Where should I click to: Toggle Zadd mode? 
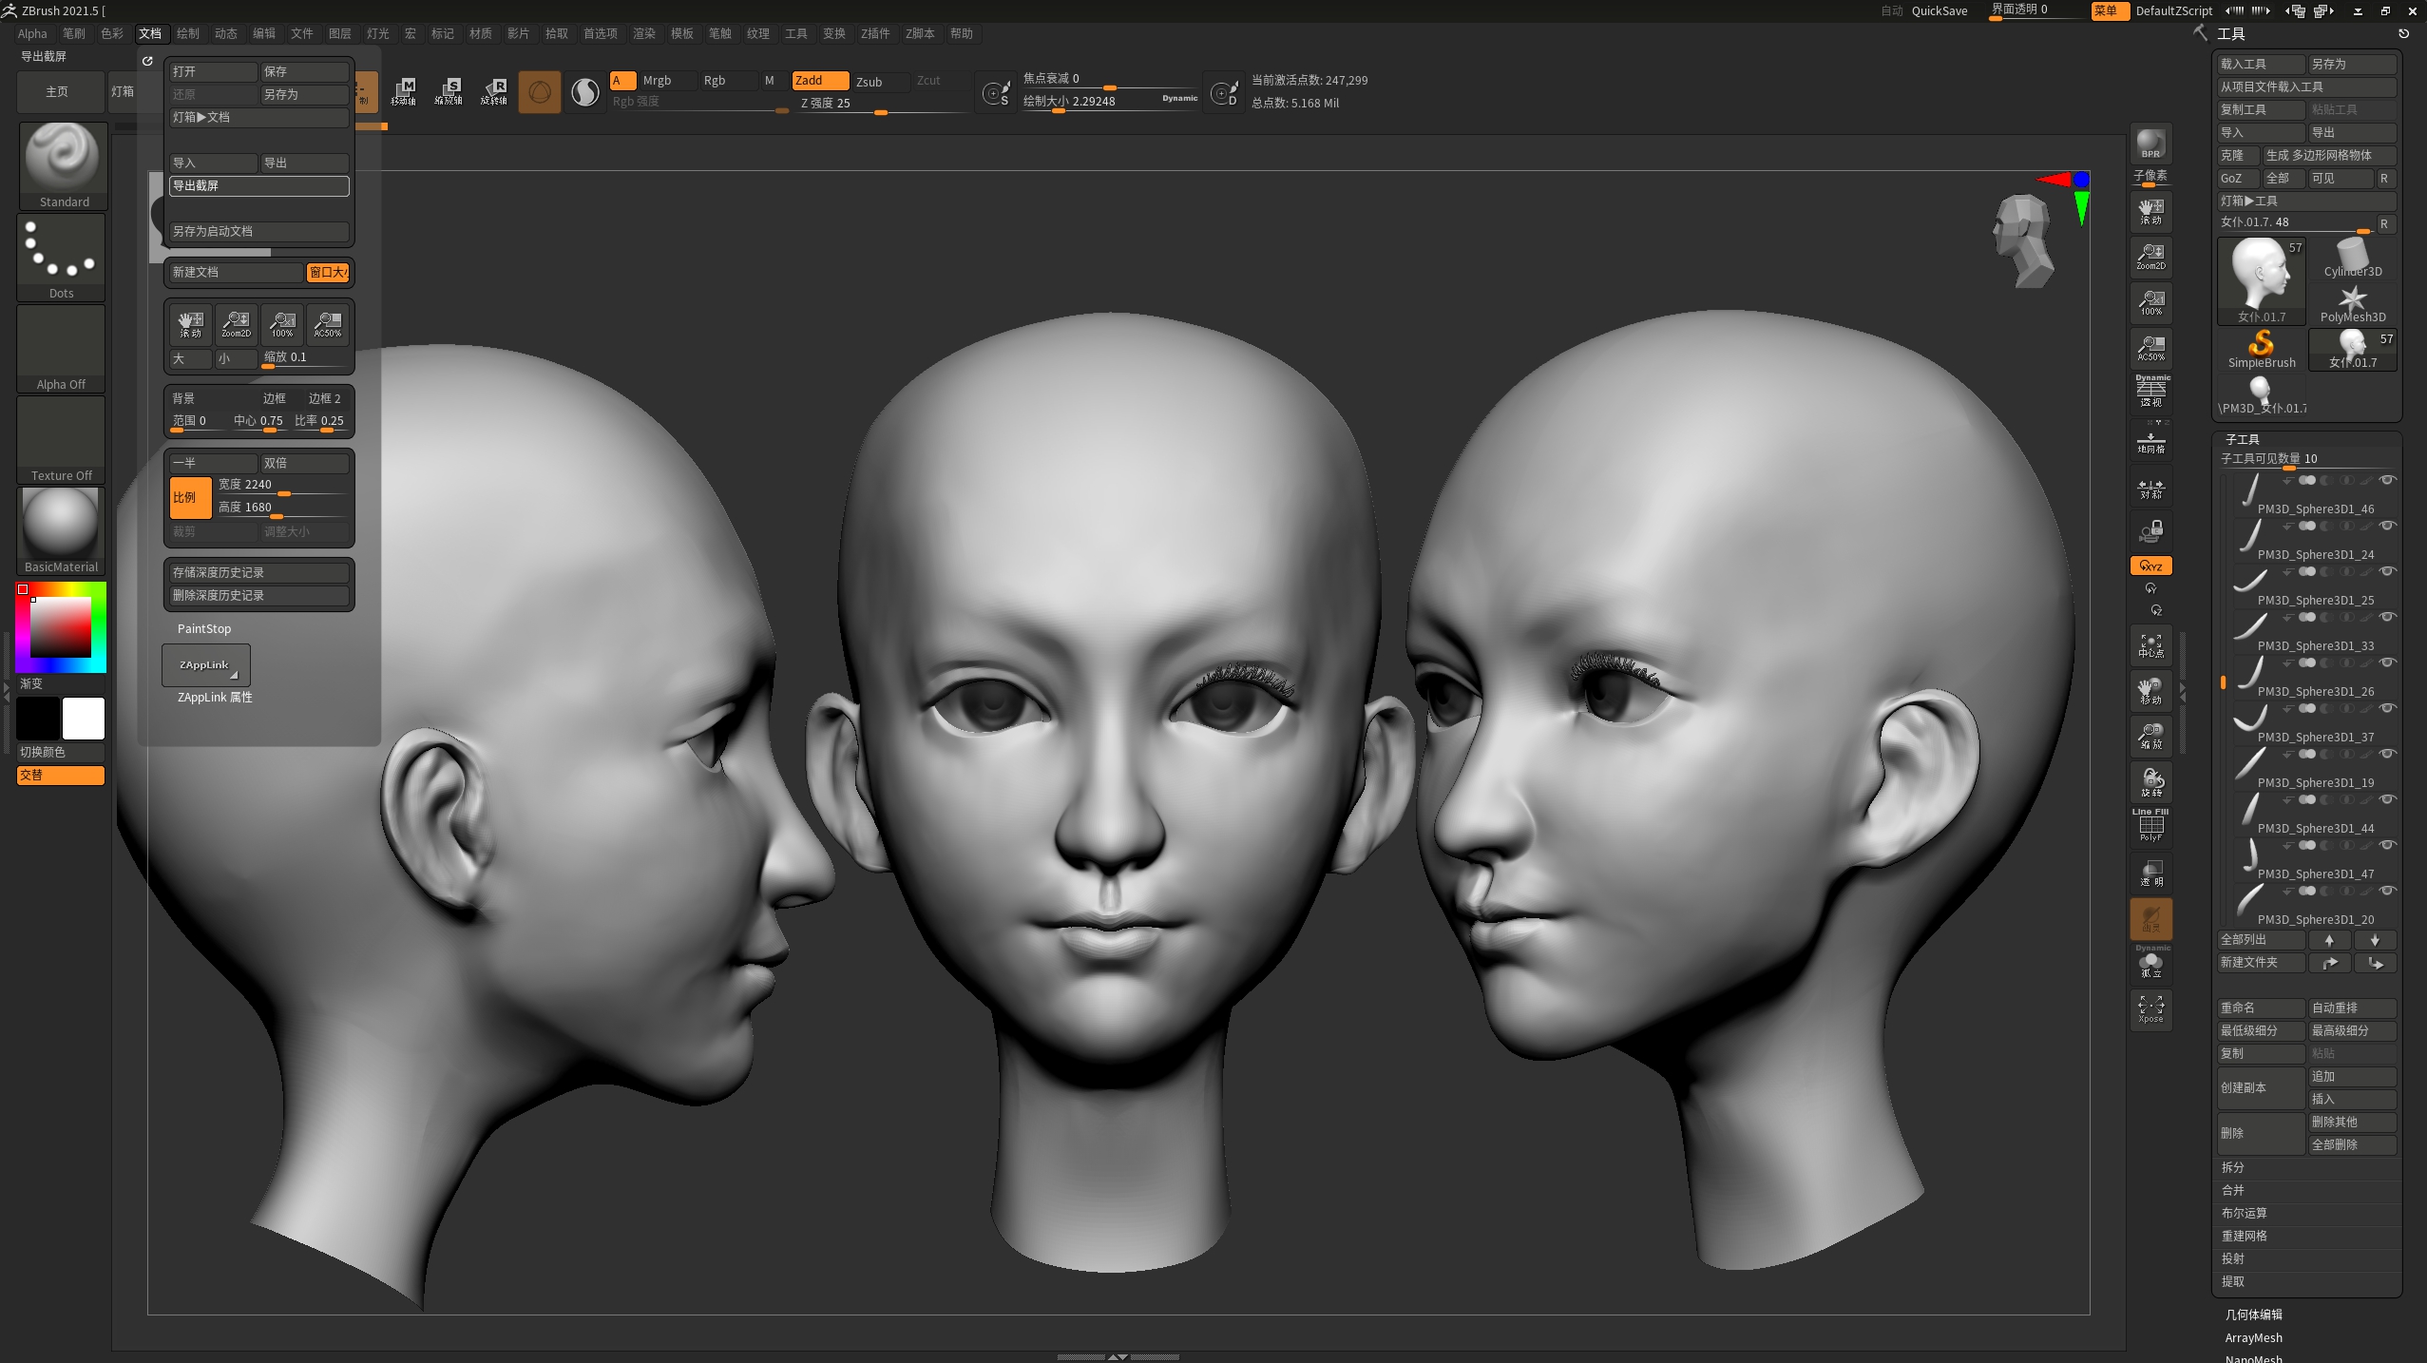click(x=820, y=81)
